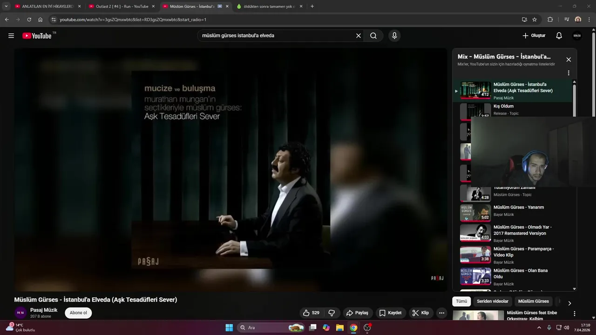Open options for Müslüm Gürses feat Enbe recommendation
Image resolution: width=596 pixels, height=335 pixels.
point(574,314)
